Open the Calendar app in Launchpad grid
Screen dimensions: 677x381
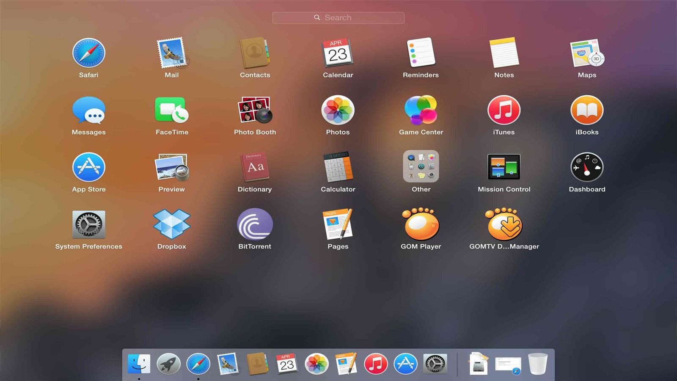pos(338,53)
